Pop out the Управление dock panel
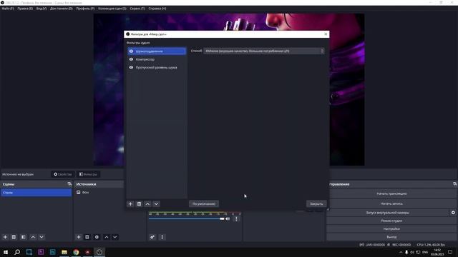The image size is (458, 257). pyautogui.click(x=455, y=184)
